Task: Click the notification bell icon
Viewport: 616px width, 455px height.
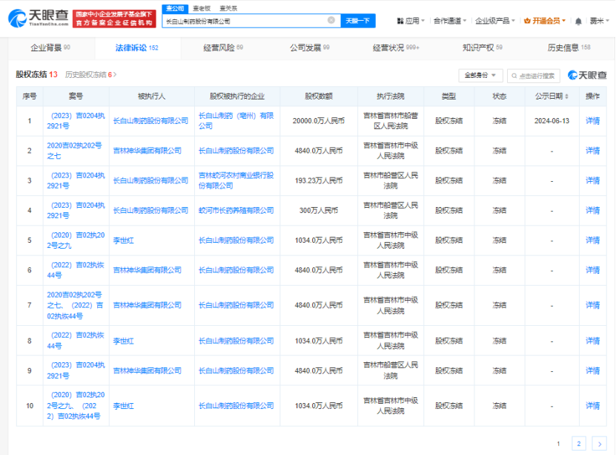Action: tap(578, 20)
